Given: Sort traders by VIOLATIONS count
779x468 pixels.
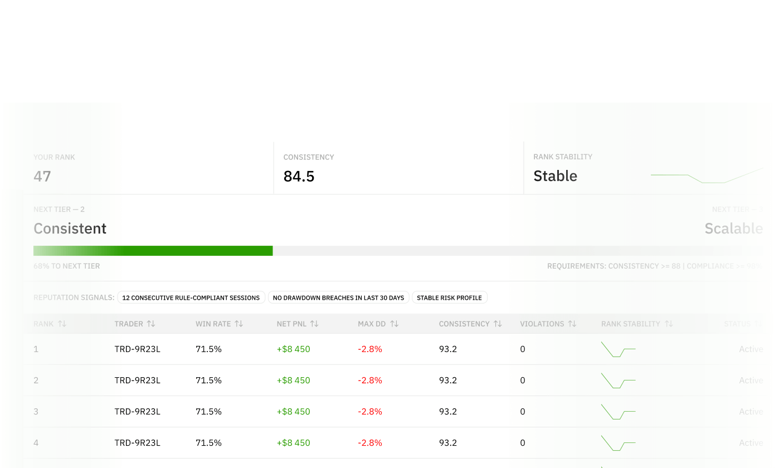Looking at the screenshot, I should click(573, 323).
